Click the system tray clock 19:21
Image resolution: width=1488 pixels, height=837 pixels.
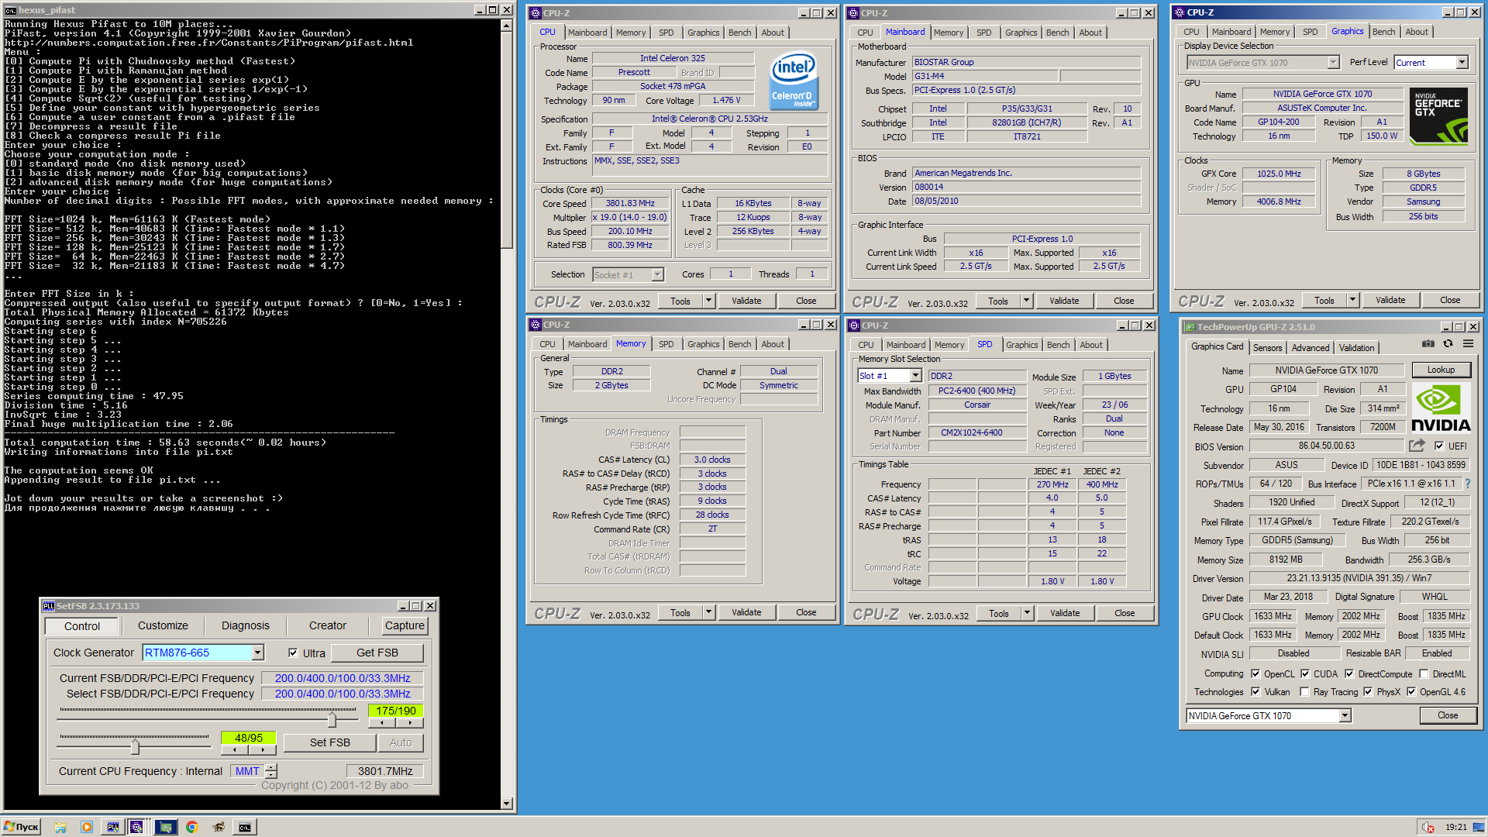(x=1456, y=827)
